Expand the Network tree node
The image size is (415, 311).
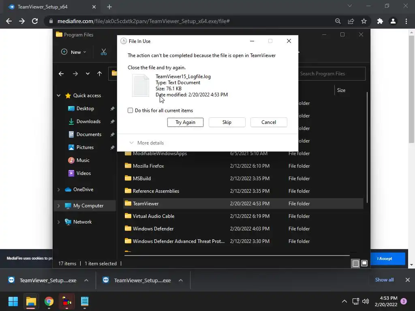(x=58, y=222)
